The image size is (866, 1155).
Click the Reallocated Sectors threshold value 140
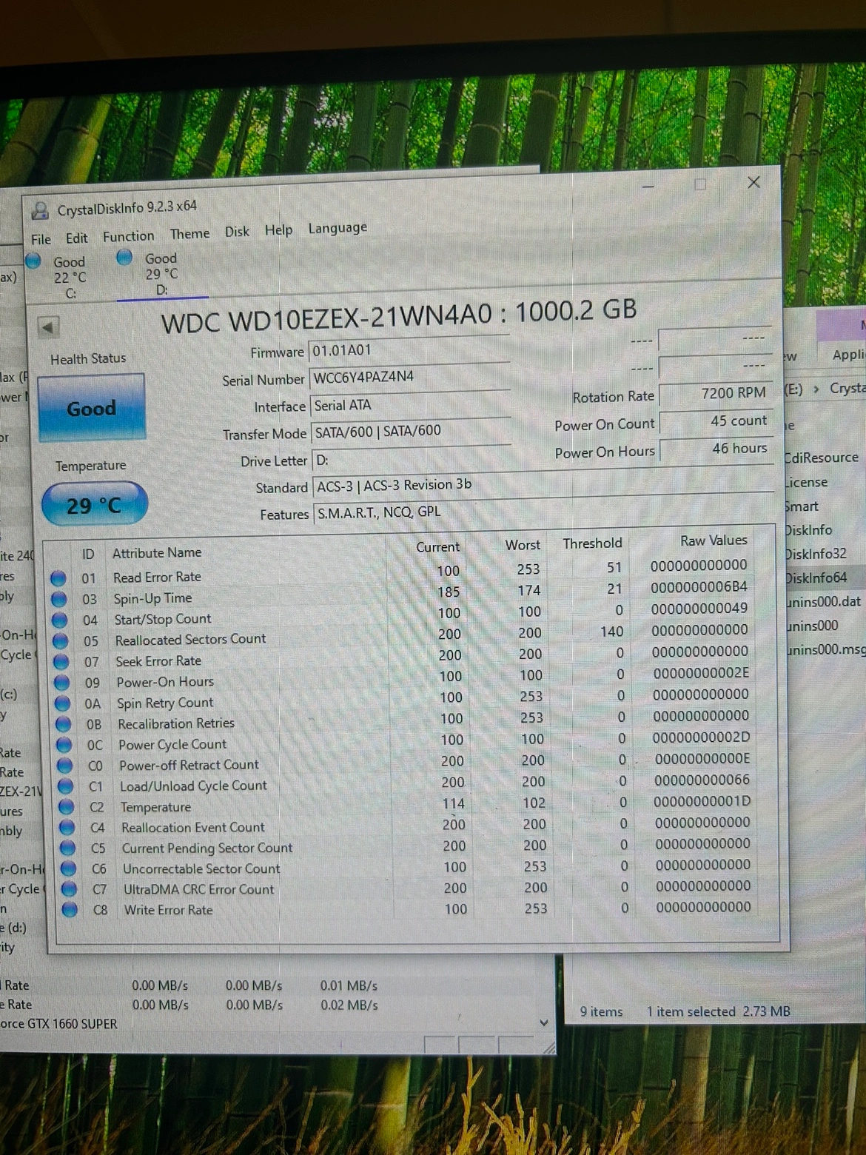(611, 632)
